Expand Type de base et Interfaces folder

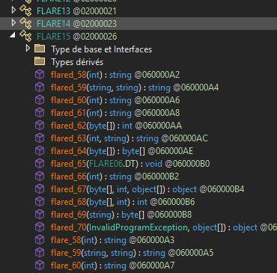[x=28, y=48]
